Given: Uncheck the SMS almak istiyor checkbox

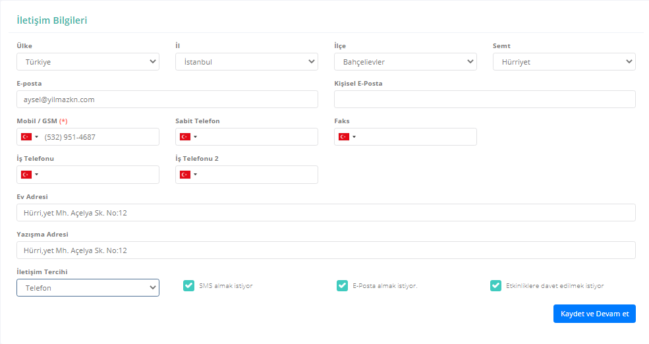Looking at the screenshot, I should click(188, 286).
